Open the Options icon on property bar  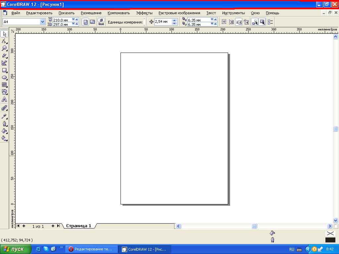[x=270, y=22]
